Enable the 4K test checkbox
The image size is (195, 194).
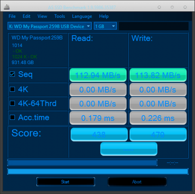(12, 89)
